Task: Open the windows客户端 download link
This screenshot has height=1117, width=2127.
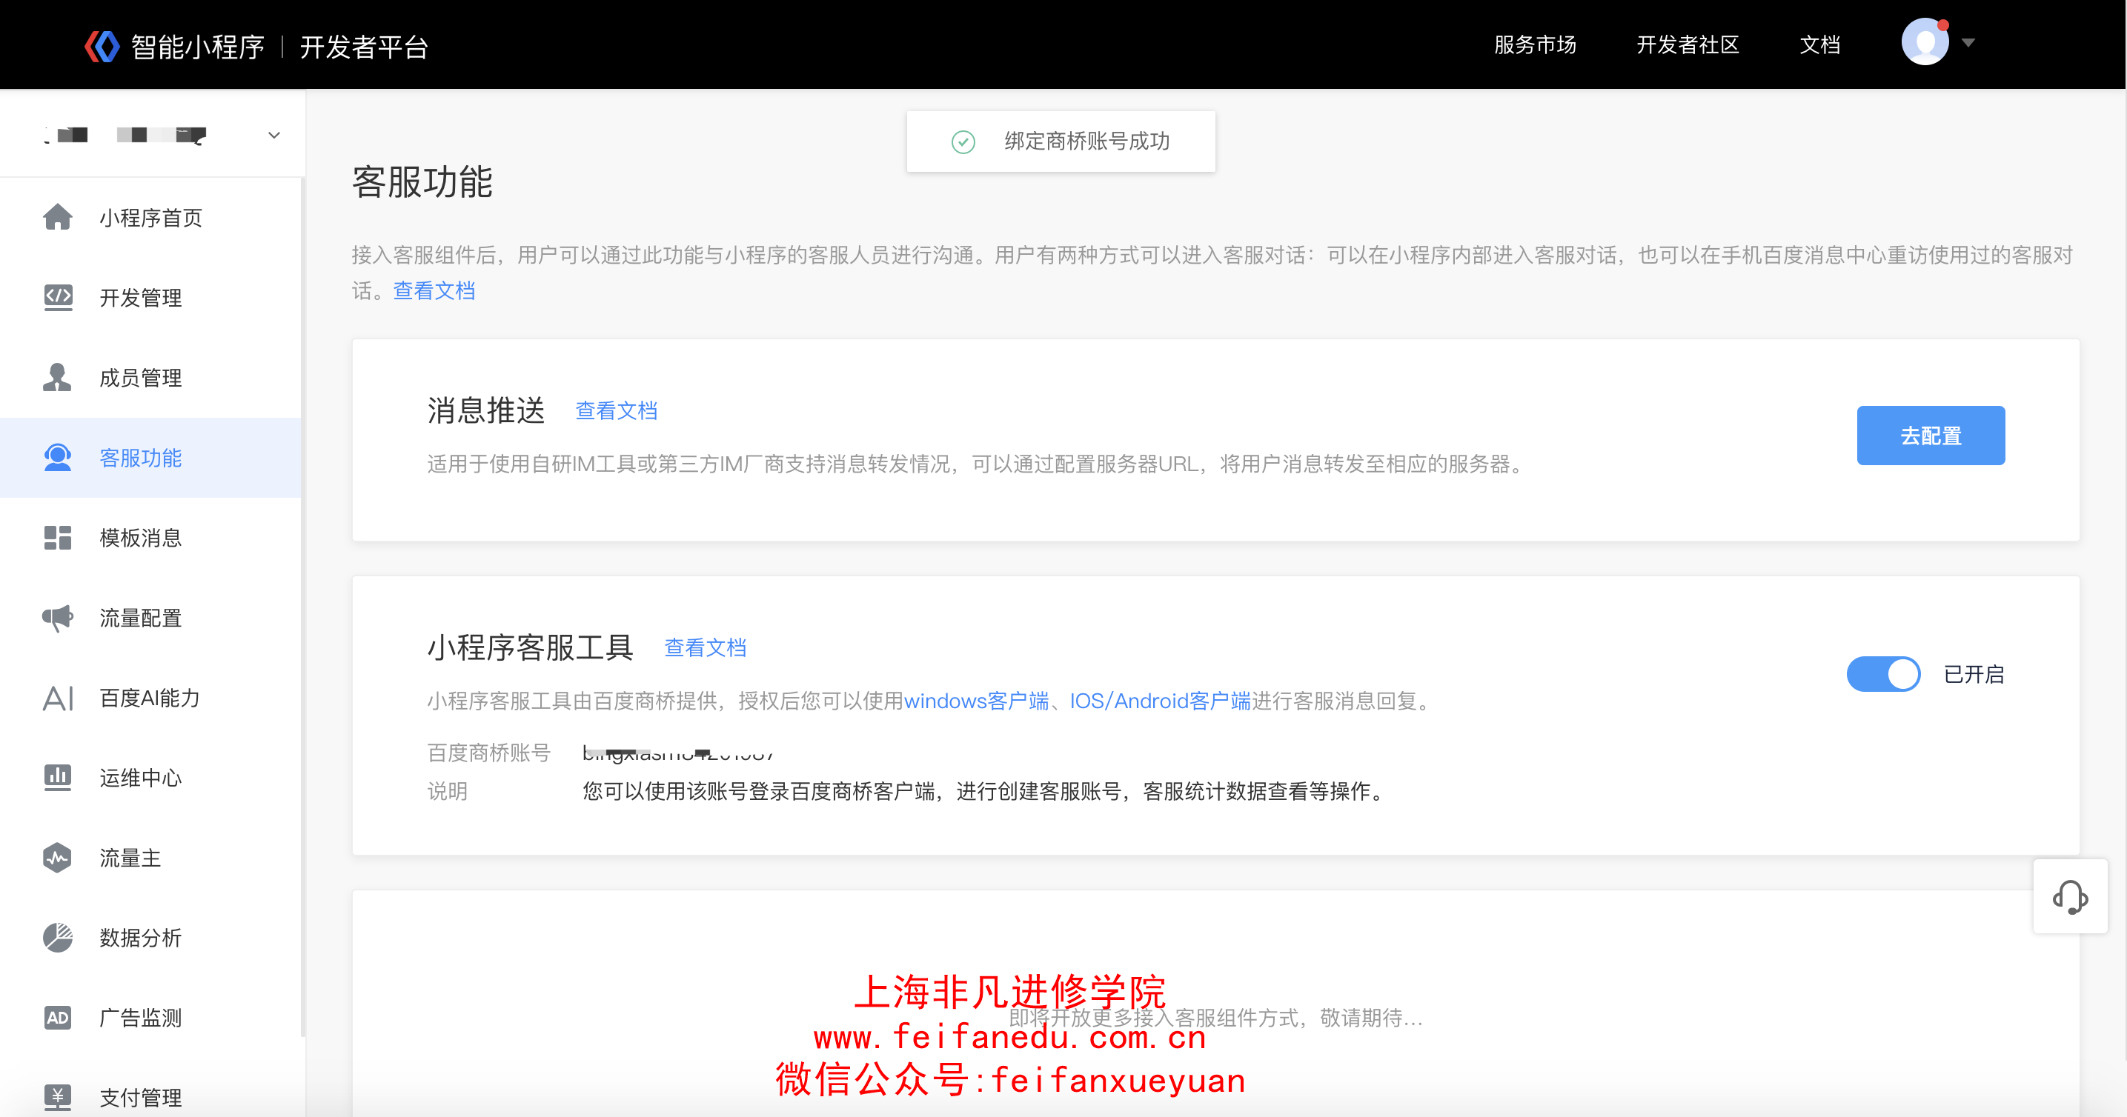Action: coord(976,701)
